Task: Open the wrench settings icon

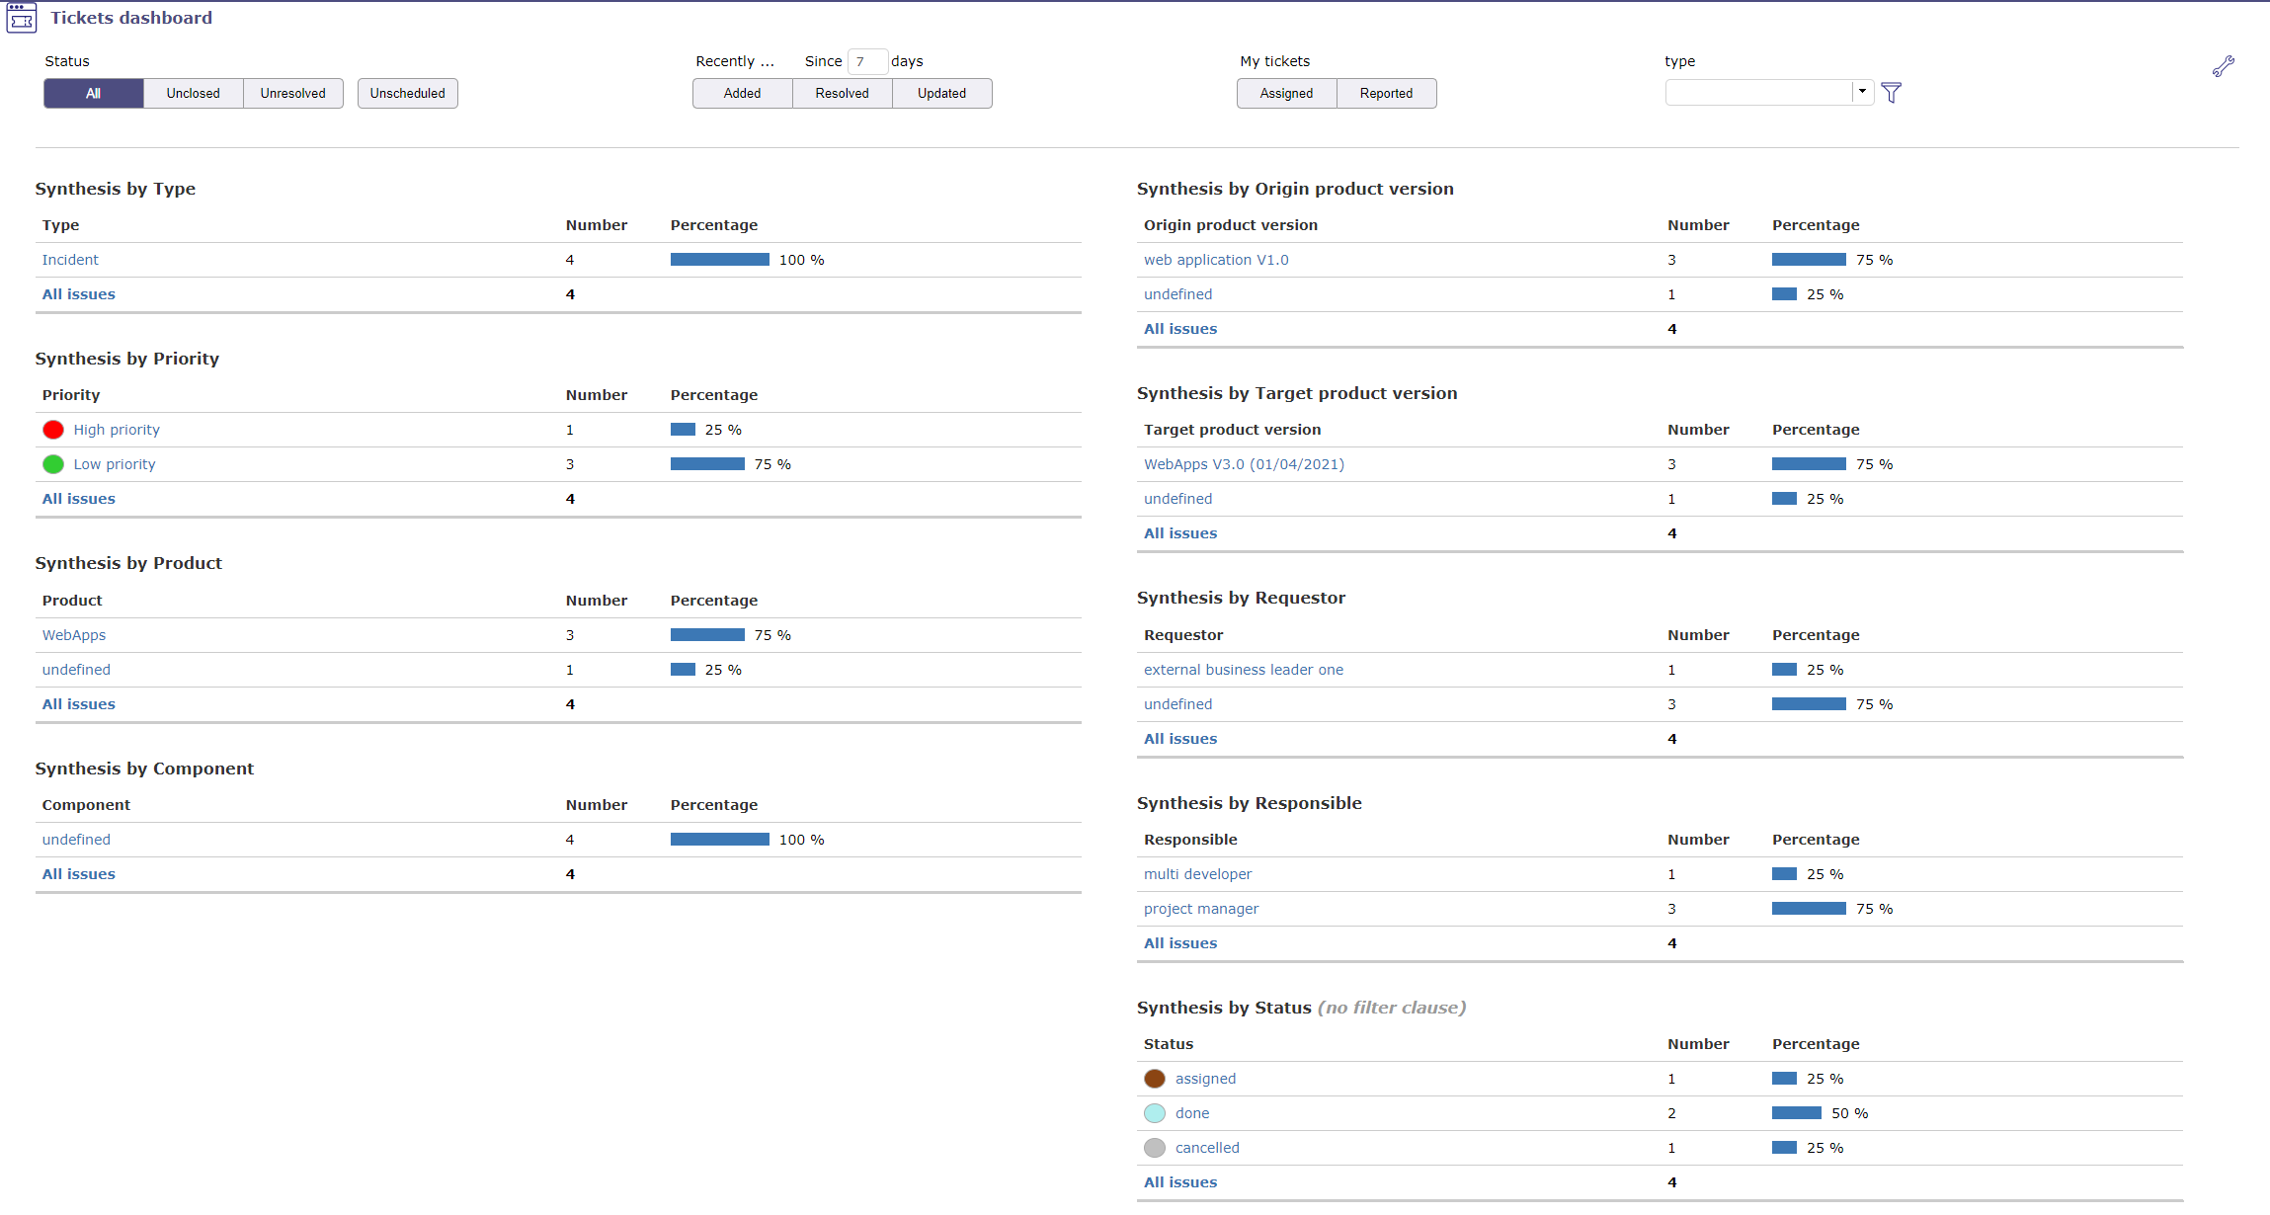Action: [x=2223, y=66]
